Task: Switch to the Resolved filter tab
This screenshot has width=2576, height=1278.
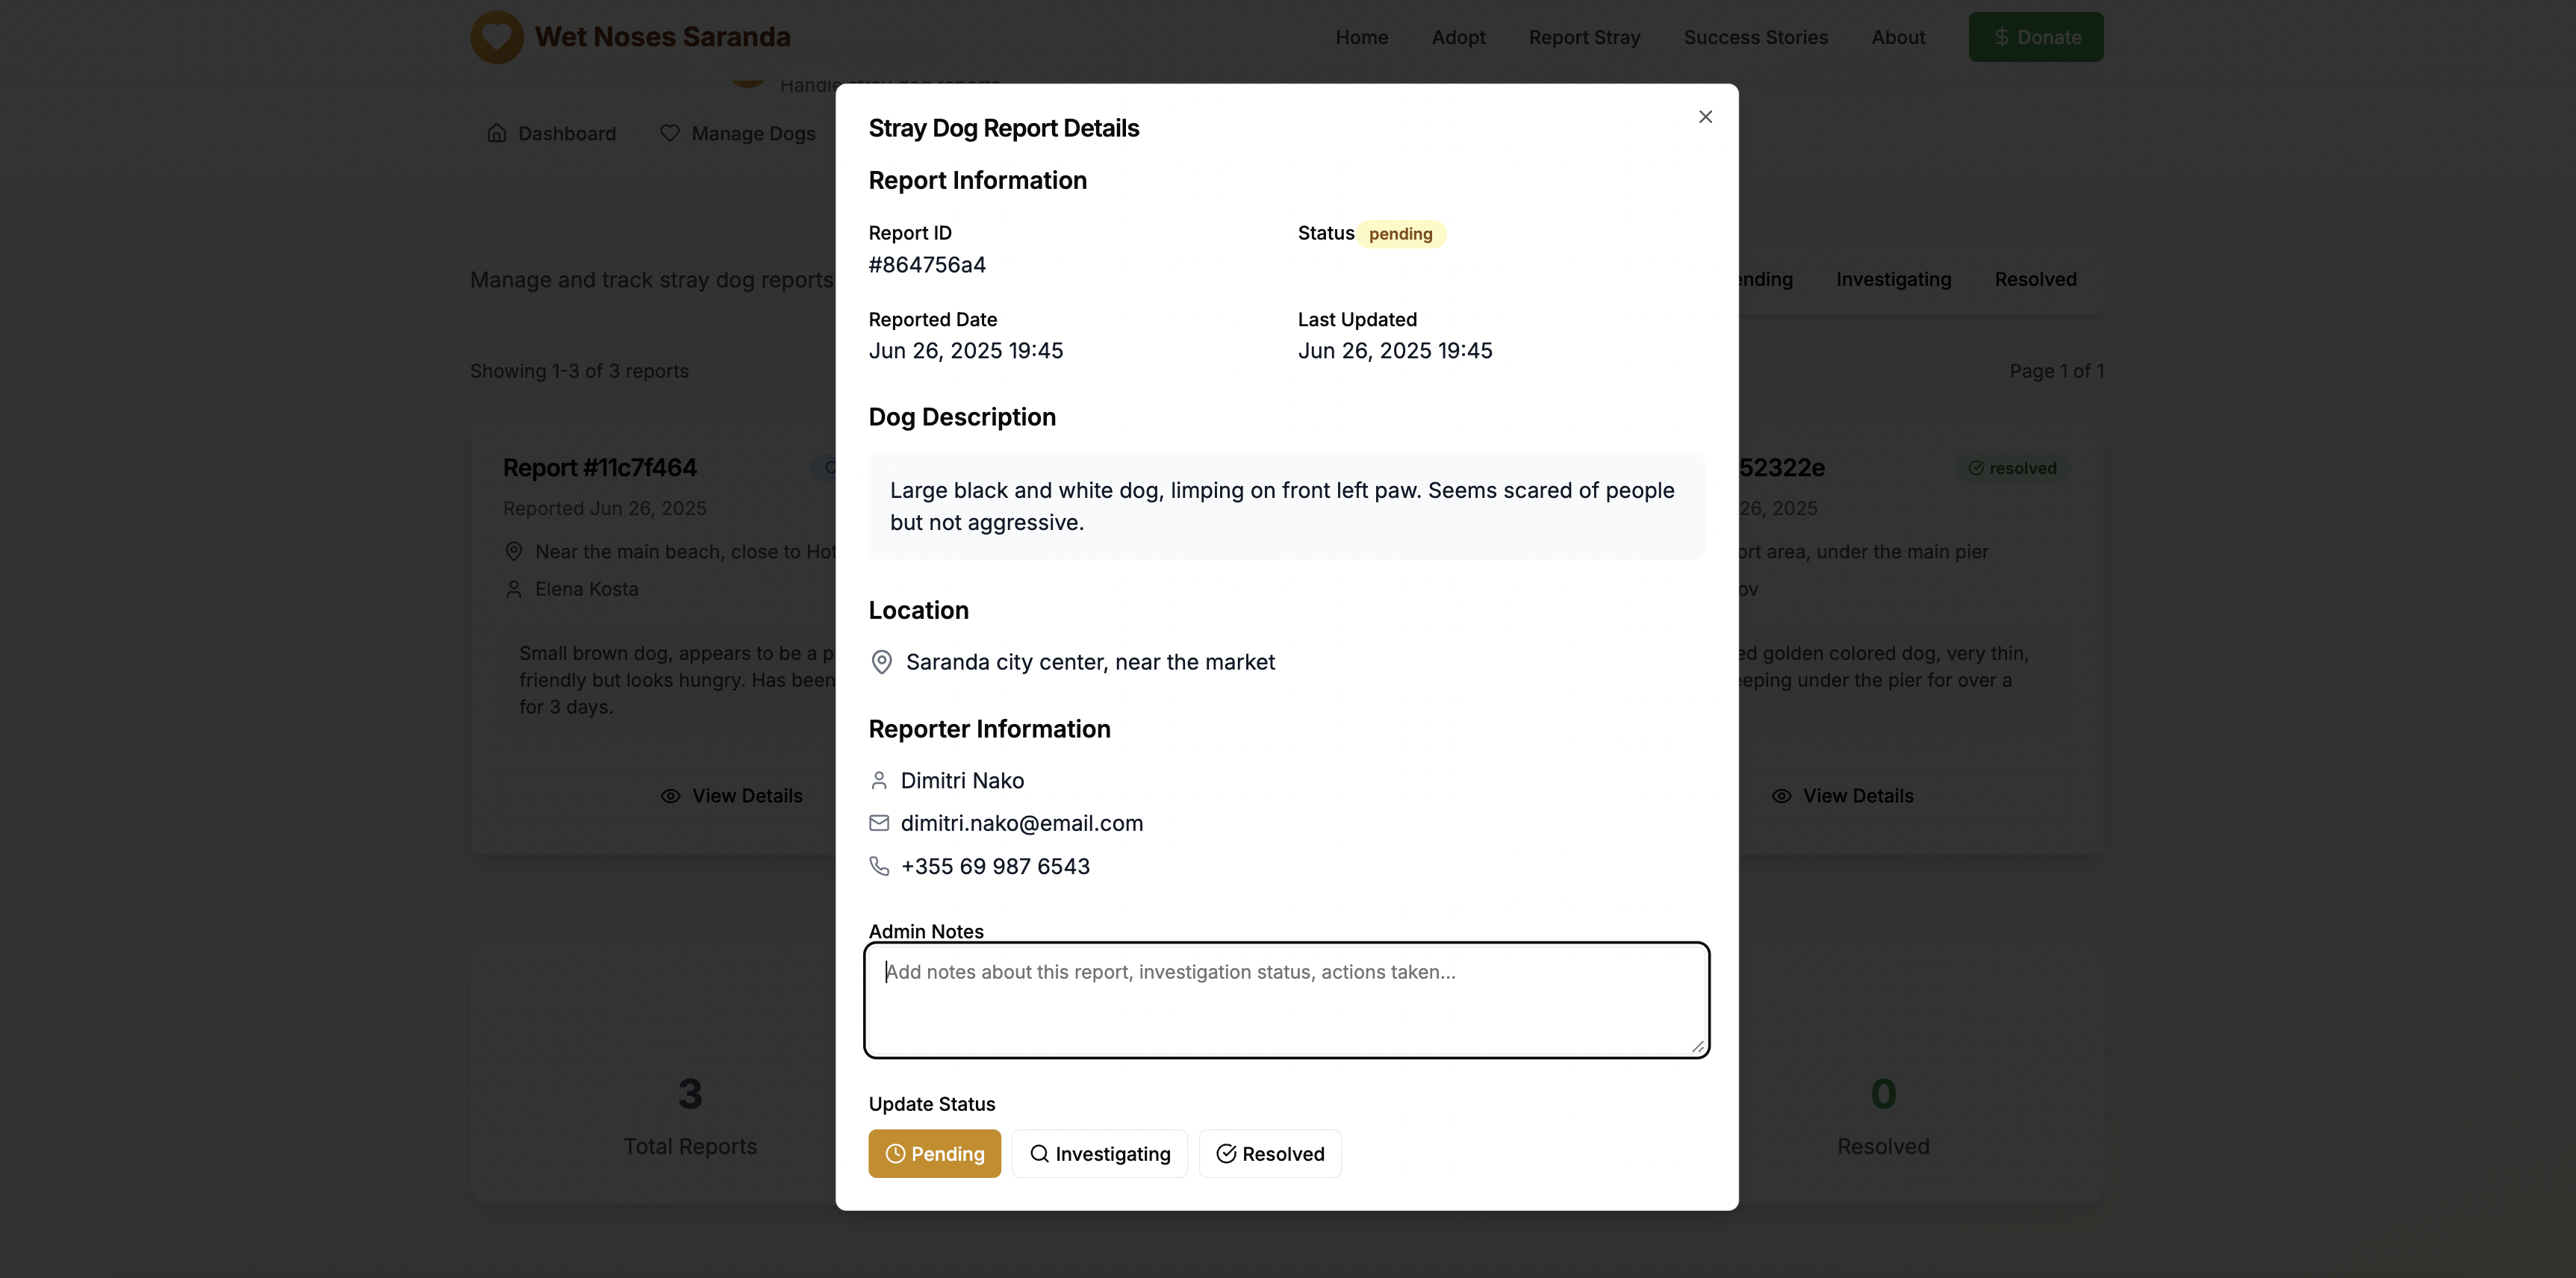Action: coord(2035,279)
